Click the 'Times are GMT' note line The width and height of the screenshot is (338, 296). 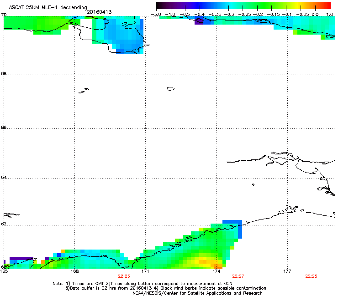click(142, 284)
